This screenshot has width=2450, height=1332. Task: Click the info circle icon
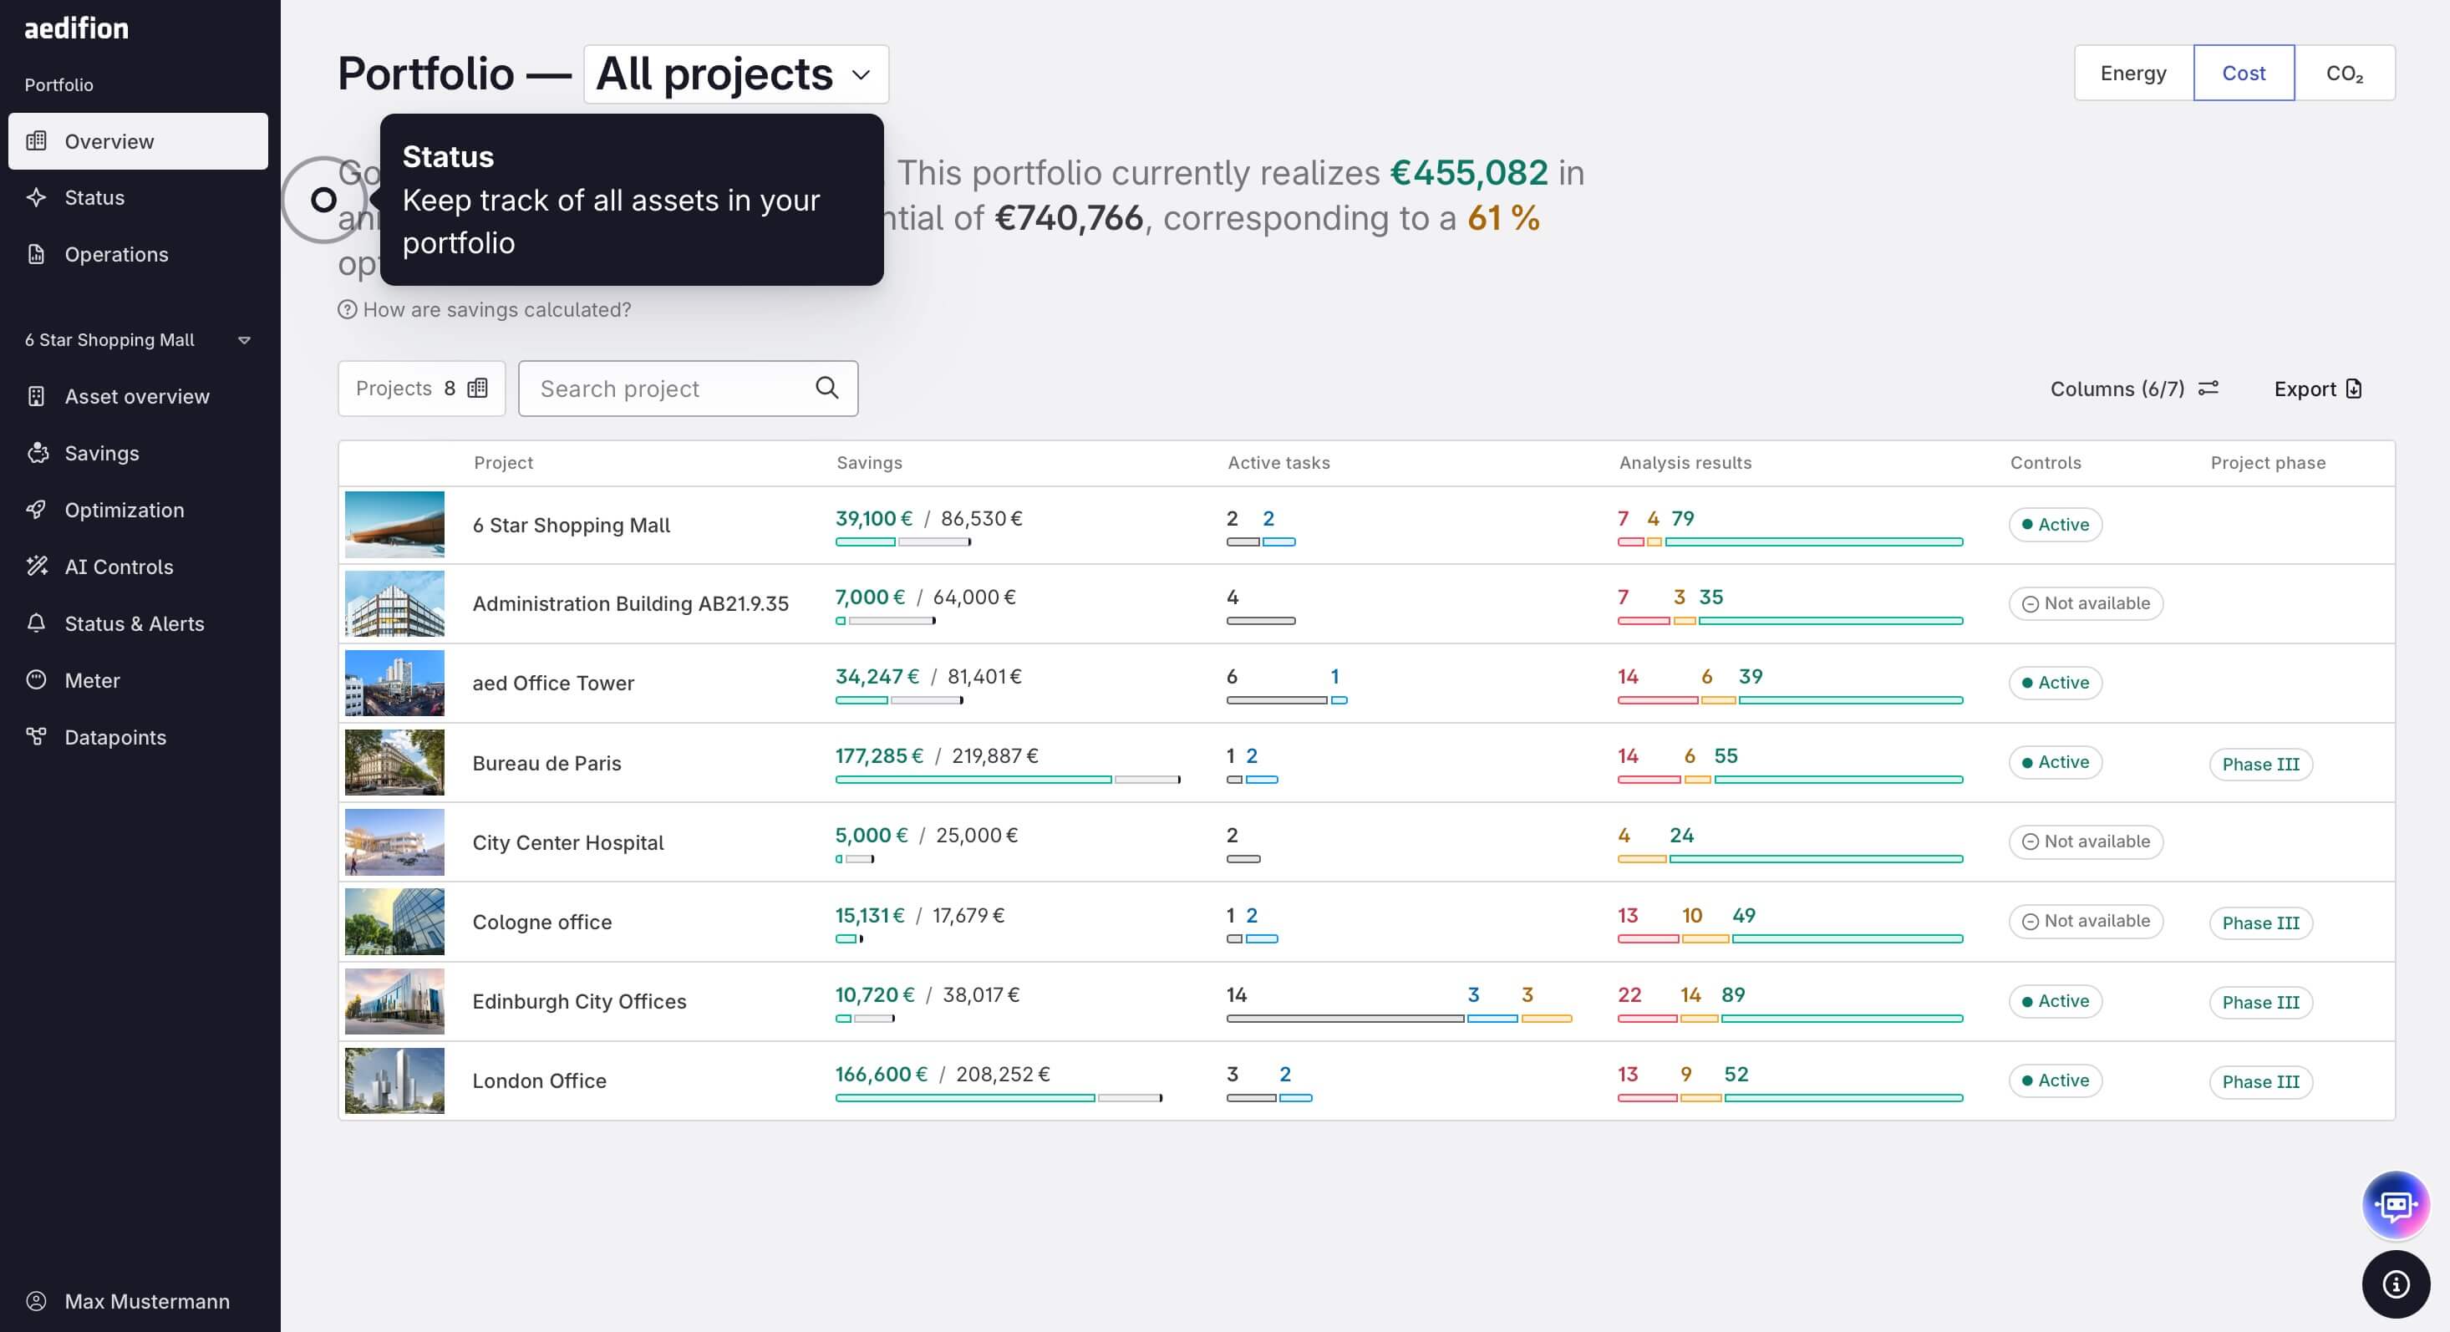2395,1284
